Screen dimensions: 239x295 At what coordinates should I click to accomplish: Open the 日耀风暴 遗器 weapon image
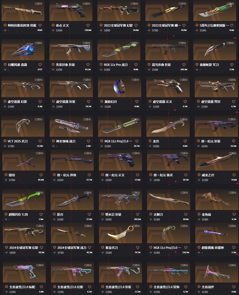tap(23, 50)
